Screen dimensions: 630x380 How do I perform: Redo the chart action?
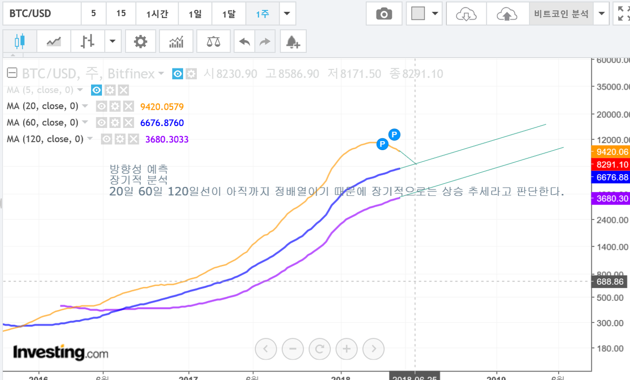coord(265,41)
